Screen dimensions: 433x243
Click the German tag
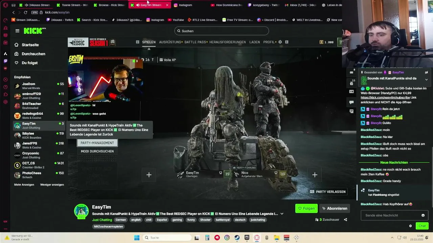point(120,220)
